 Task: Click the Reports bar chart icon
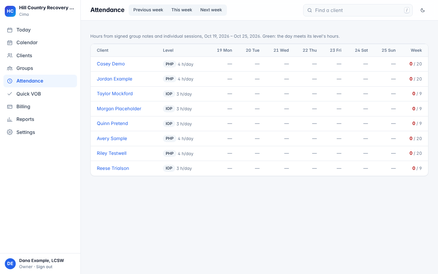(x=10, y=119)
